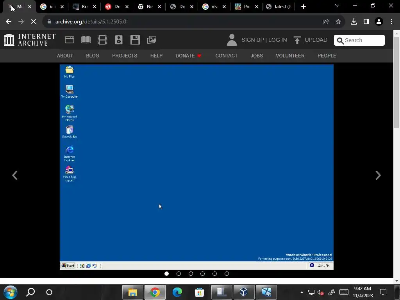Open the ABOUT menu item

click(x=65, y=55)
